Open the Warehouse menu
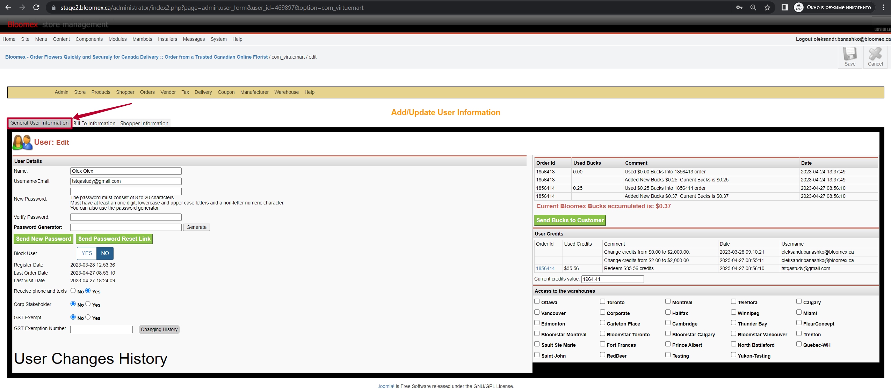The width and height of the screenshot is (891, 389). pyautogui.click(x=287, y=92)
